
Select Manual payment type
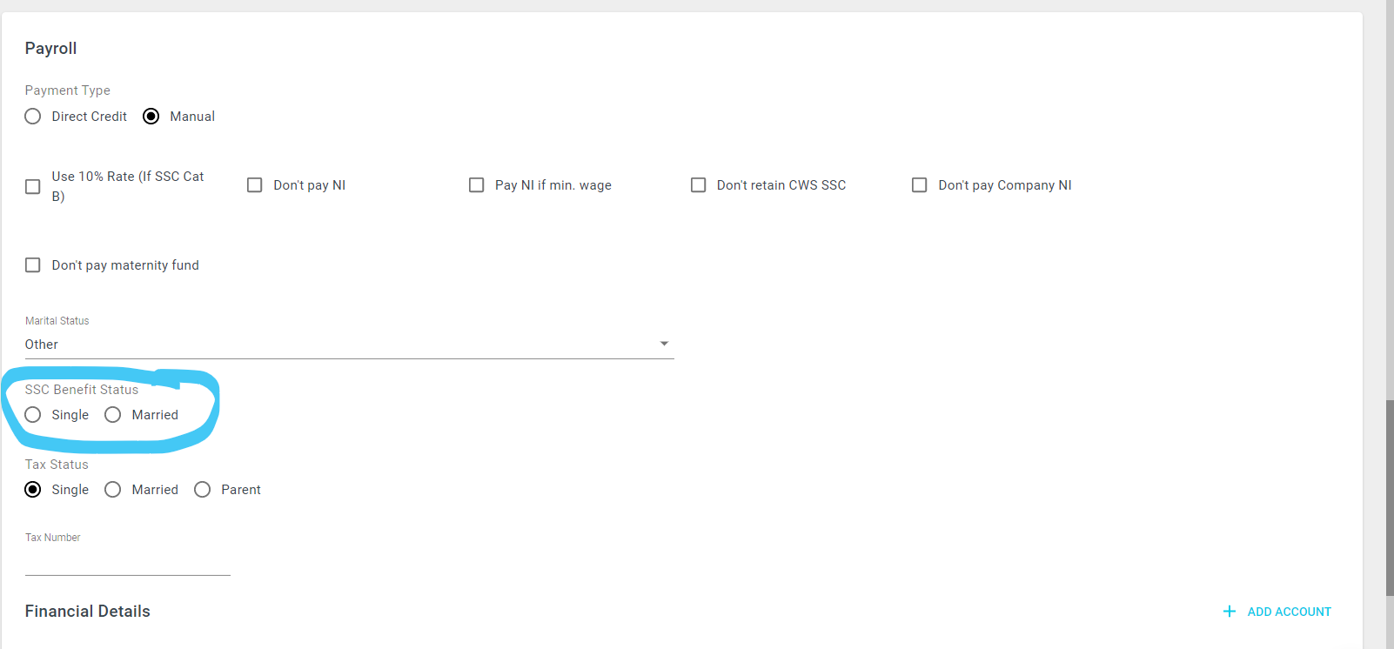151,117
